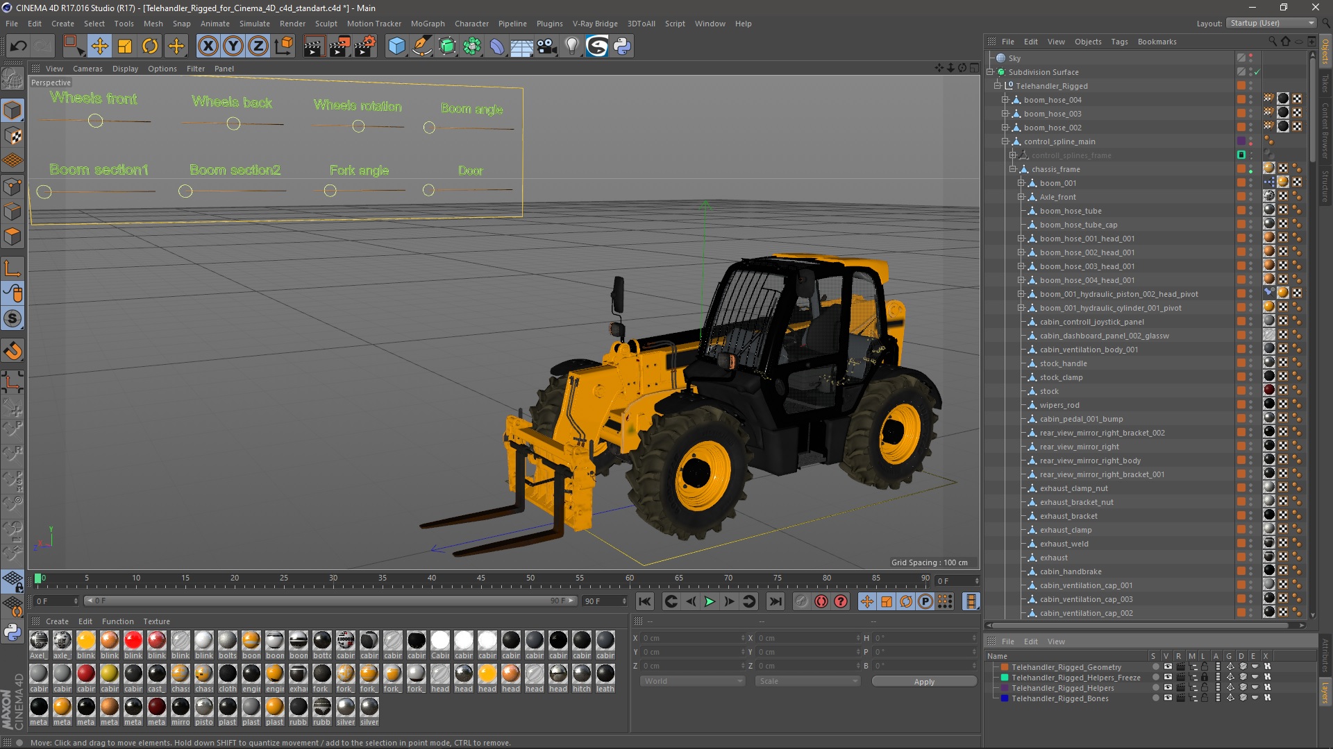Collapse the chassis_frame hierarchy
The width and height of the screenshot is (1333, 749).
click(1012, 169)
